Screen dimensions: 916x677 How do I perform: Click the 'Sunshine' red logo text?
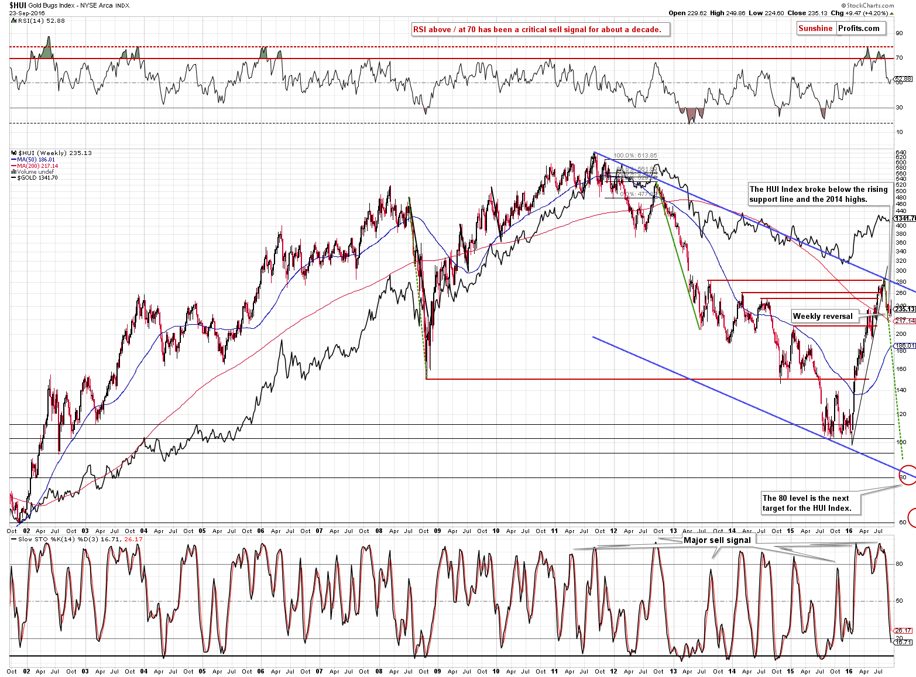tap(815, 28)
